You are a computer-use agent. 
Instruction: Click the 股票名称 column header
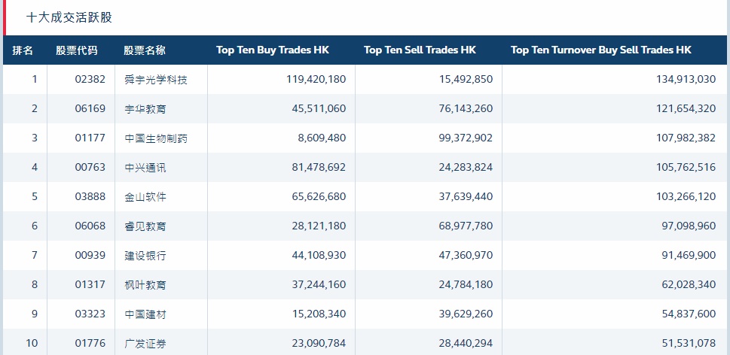pyautogui.click(x=145, y=50)
